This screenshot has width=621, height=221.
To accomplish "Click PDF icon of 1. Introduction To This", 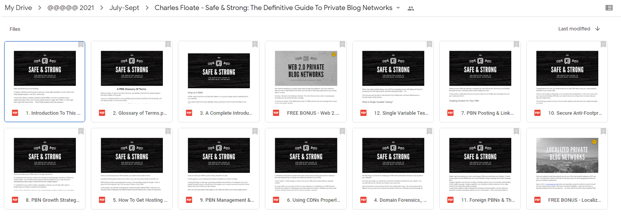I will click(x=15, y=113).
